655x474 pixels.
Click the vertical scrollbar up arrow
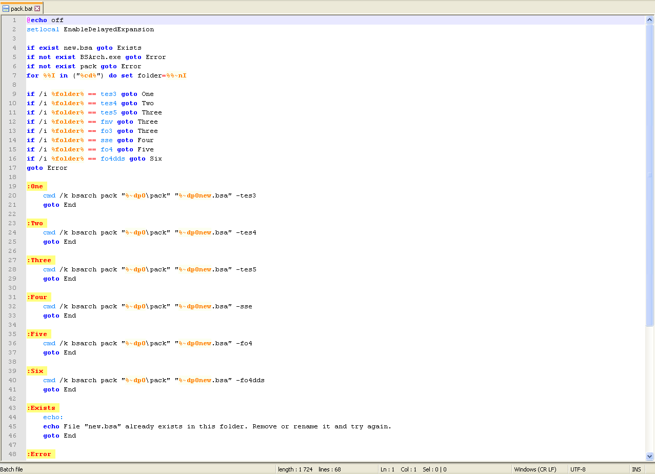click(649, 20)
